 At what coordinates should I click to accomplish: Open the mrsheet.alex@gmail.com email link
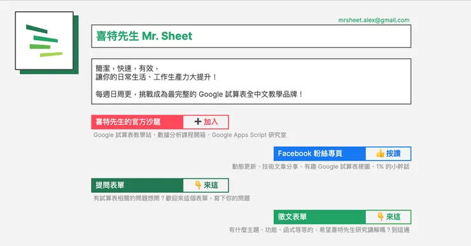(x=374, y=20)
